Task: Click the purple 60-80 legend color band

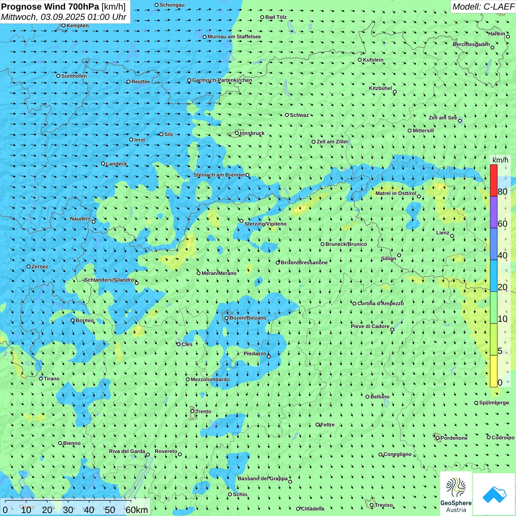Action: click(x=494, y=212)
